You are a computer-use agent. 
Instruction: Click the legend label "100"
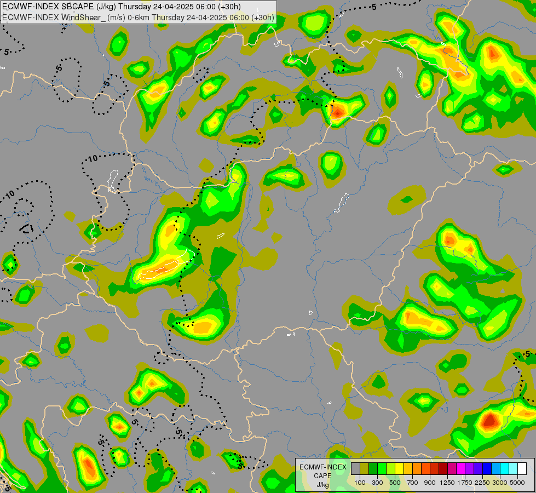coord(360,483)
